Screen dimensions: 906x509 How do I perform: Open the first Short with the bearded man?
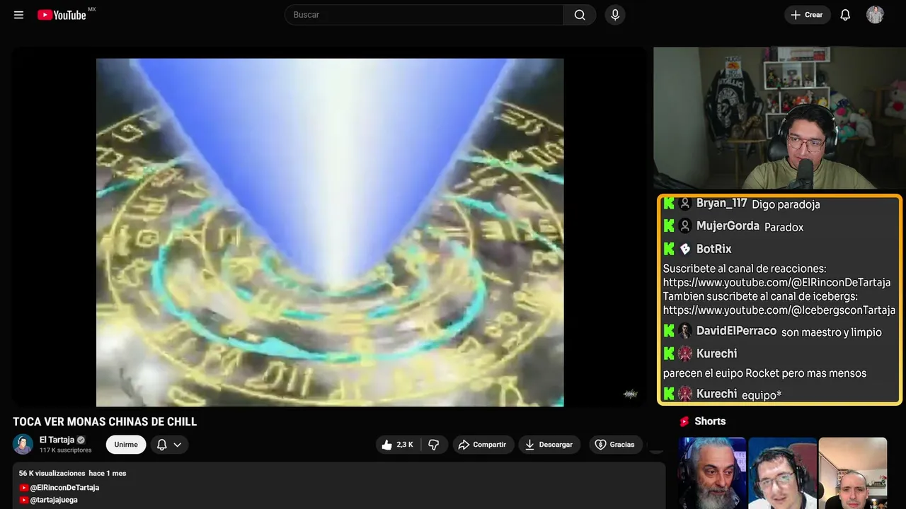pyautogui.click(x=712, y=473)
